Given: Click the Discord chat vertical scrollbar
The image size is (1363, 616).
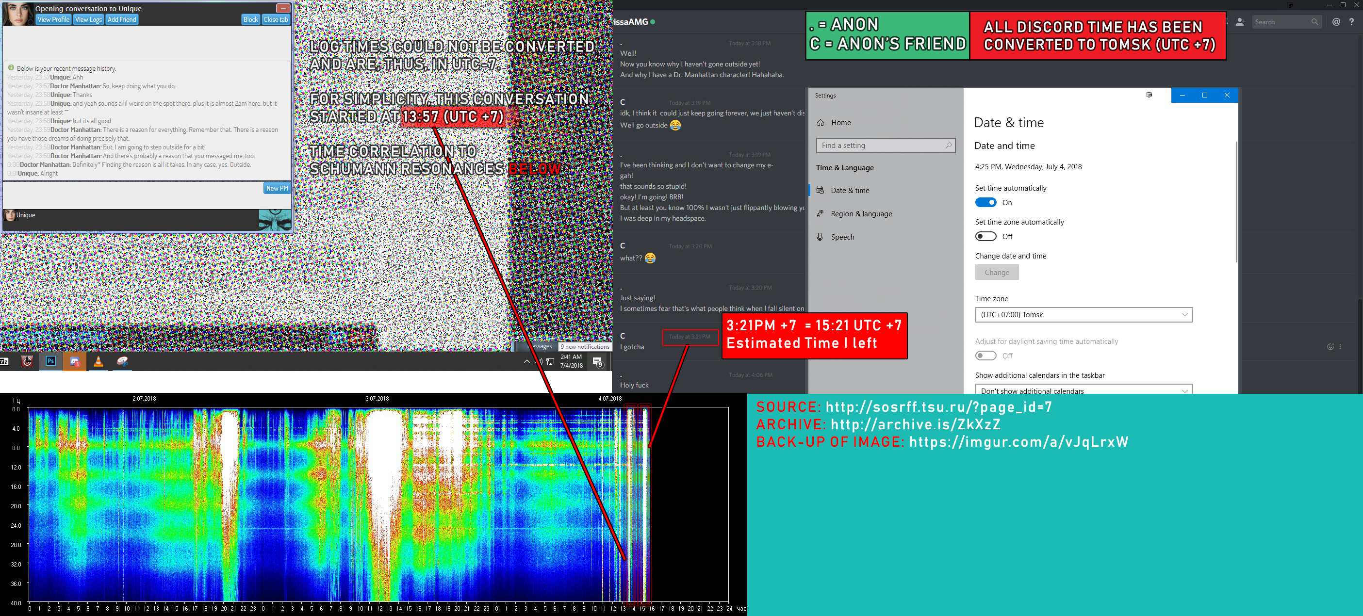Looking at the screenshot, I should [1361, 346].
